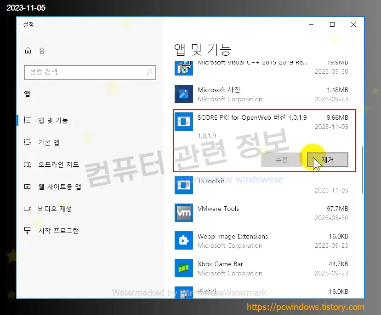
Task: Select the 계산기 list entry
Action: pyautogui.click(x=262, y=292)
